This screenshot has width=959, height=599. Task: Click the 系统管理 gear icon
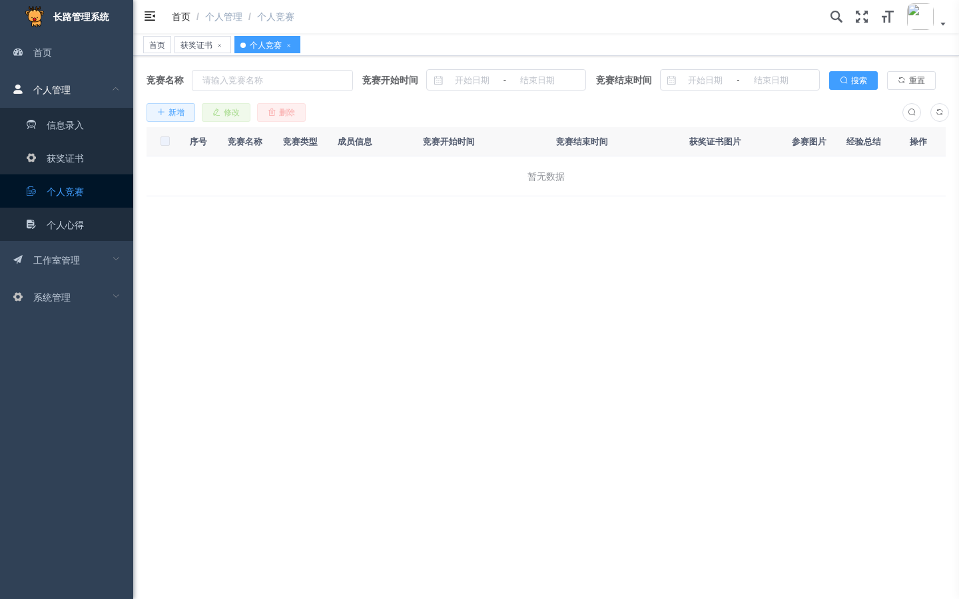18,297
